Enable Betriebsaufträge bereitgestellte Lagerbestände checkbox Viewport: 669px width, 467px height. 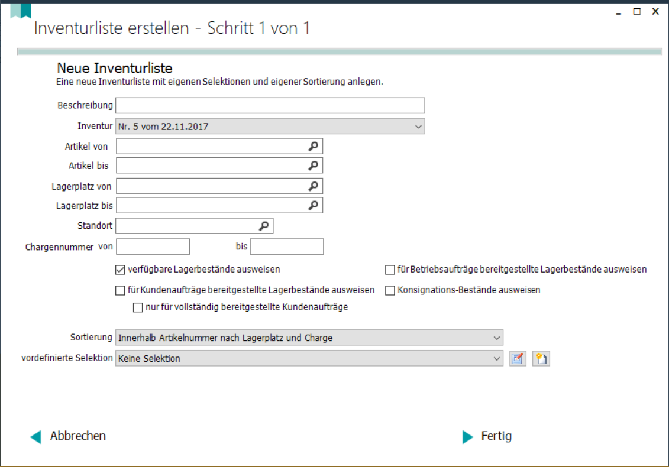point(390,270)
